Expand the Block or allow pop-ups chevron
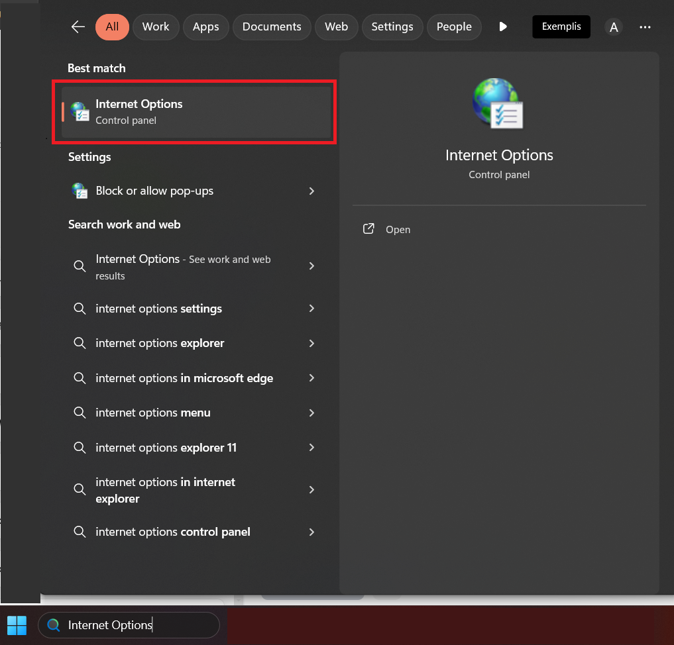674x645 pixels. pos(311,191)
